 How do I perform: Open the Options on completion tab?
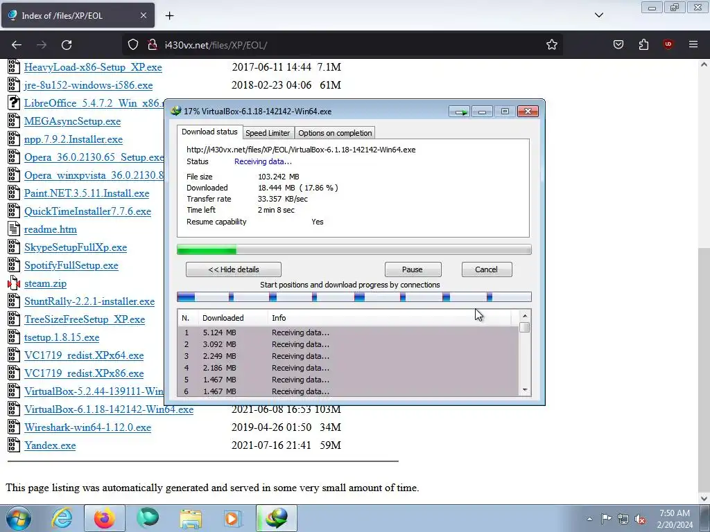coord(335,133)
